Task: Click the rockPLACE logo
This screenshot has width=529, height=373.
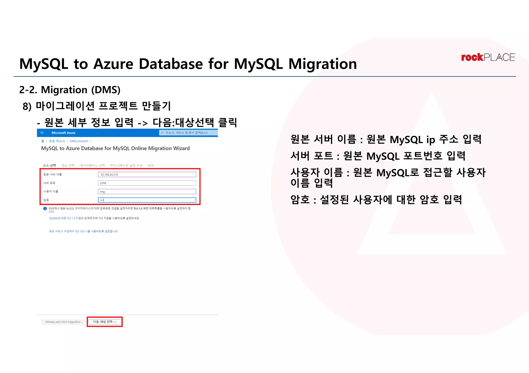Action: (x=488, y=57)
